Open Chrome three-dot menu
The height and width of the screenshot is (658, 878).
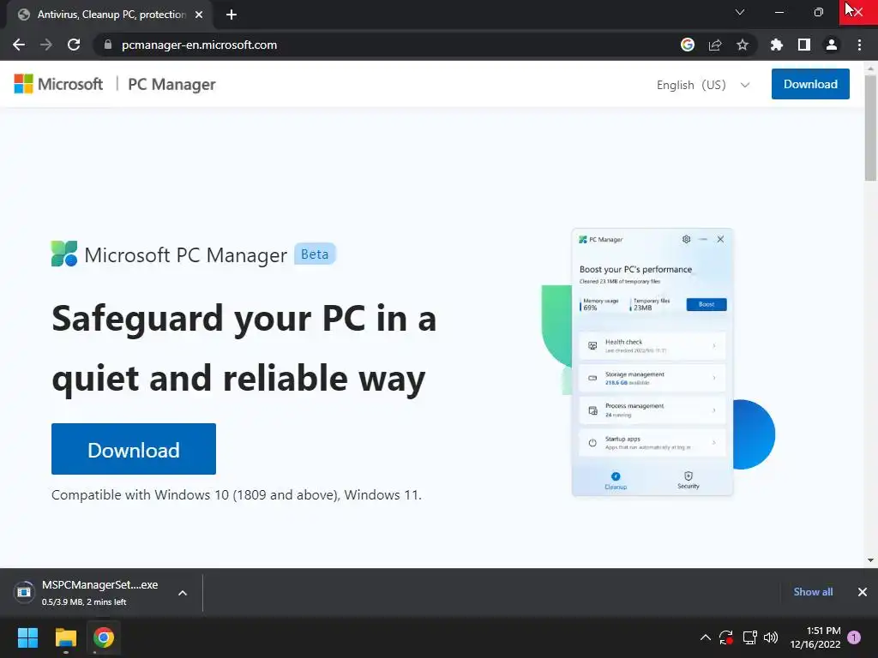coord(859,45)
